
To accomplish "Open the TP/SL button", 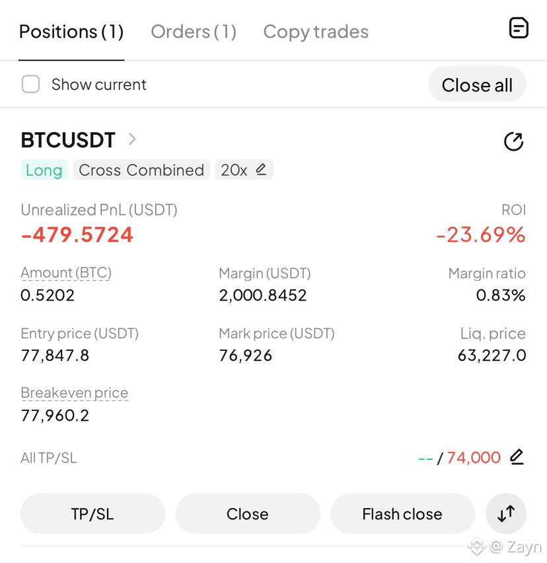I will (x=92, y=513).
